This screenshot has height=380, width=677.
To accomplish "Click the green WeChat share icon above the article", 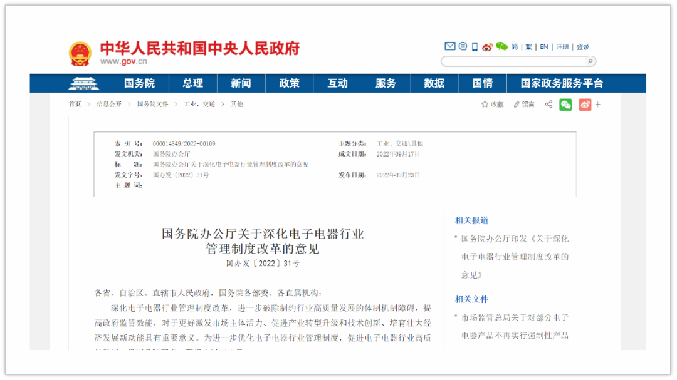I will (x=565, y=104).
